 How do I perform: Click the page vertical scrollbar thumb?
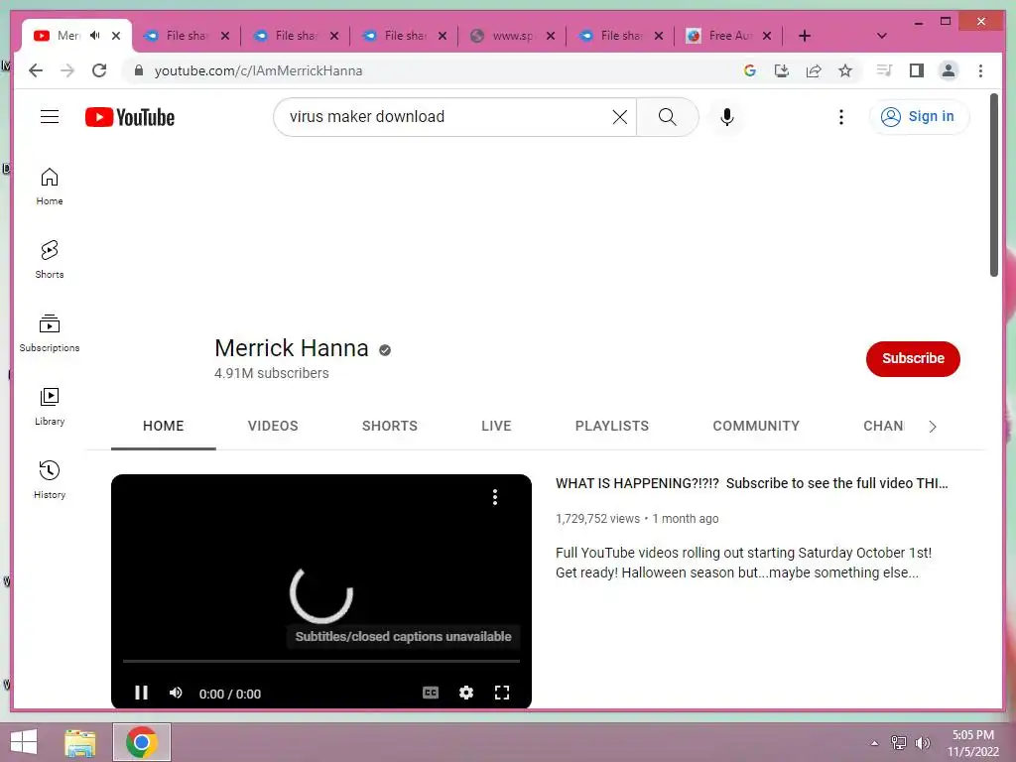tap(994, 186)
